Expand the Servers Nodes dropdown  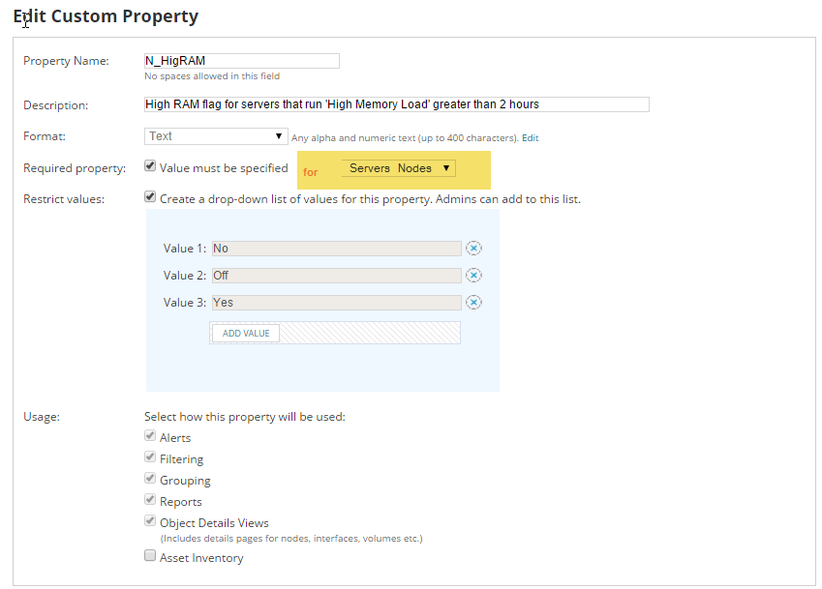(x=399, y=168)
